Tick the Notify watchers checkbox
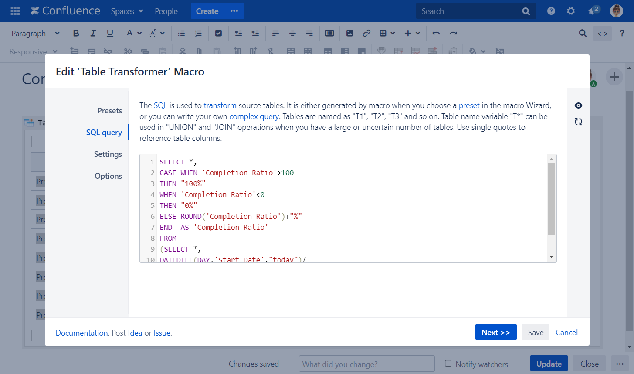Viewport: 634px width, 374px height. (x=448, y=364)
